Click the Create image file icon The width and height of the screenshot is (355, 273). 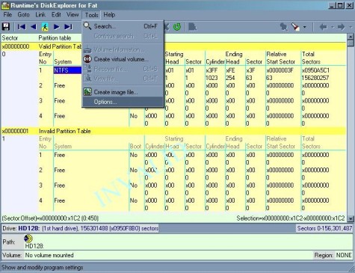tap(87, 92)
